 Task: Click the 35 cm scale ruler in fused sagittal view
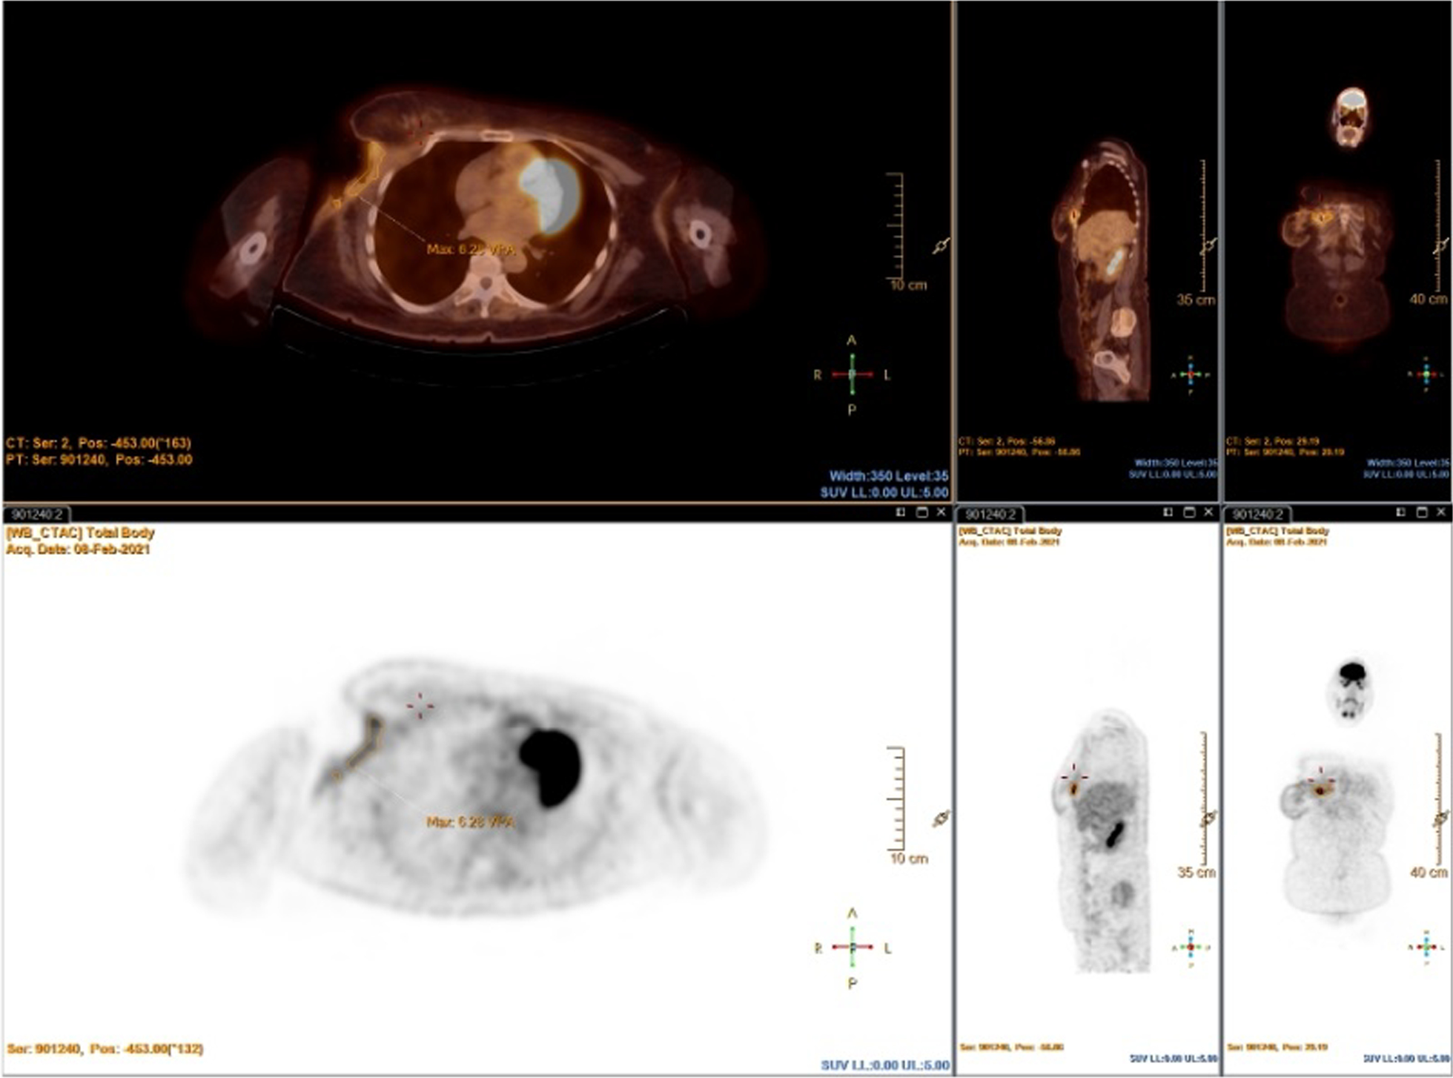click(x=1202, y=226)
